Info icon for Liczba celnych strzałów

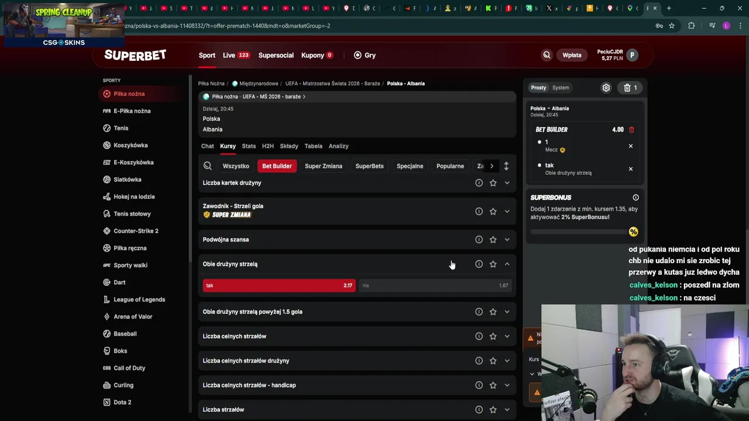479,336
